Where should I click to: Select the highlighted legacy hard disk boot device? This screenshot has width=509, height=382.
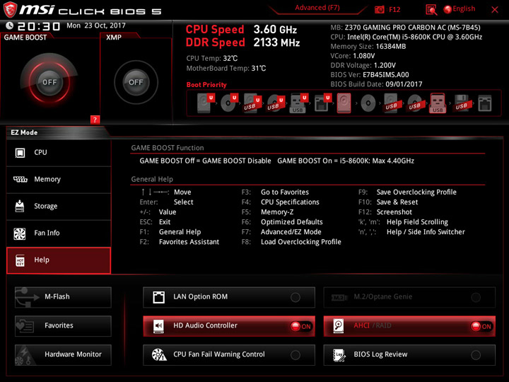point(344,103)
